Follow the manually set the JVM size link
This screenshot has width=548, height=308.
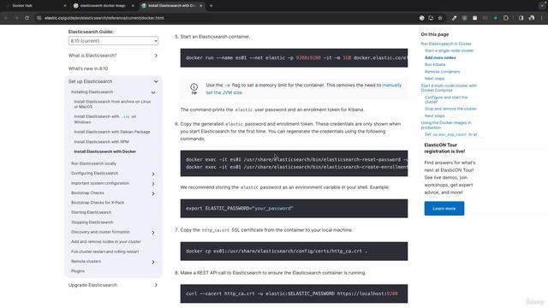pos(304,89)
